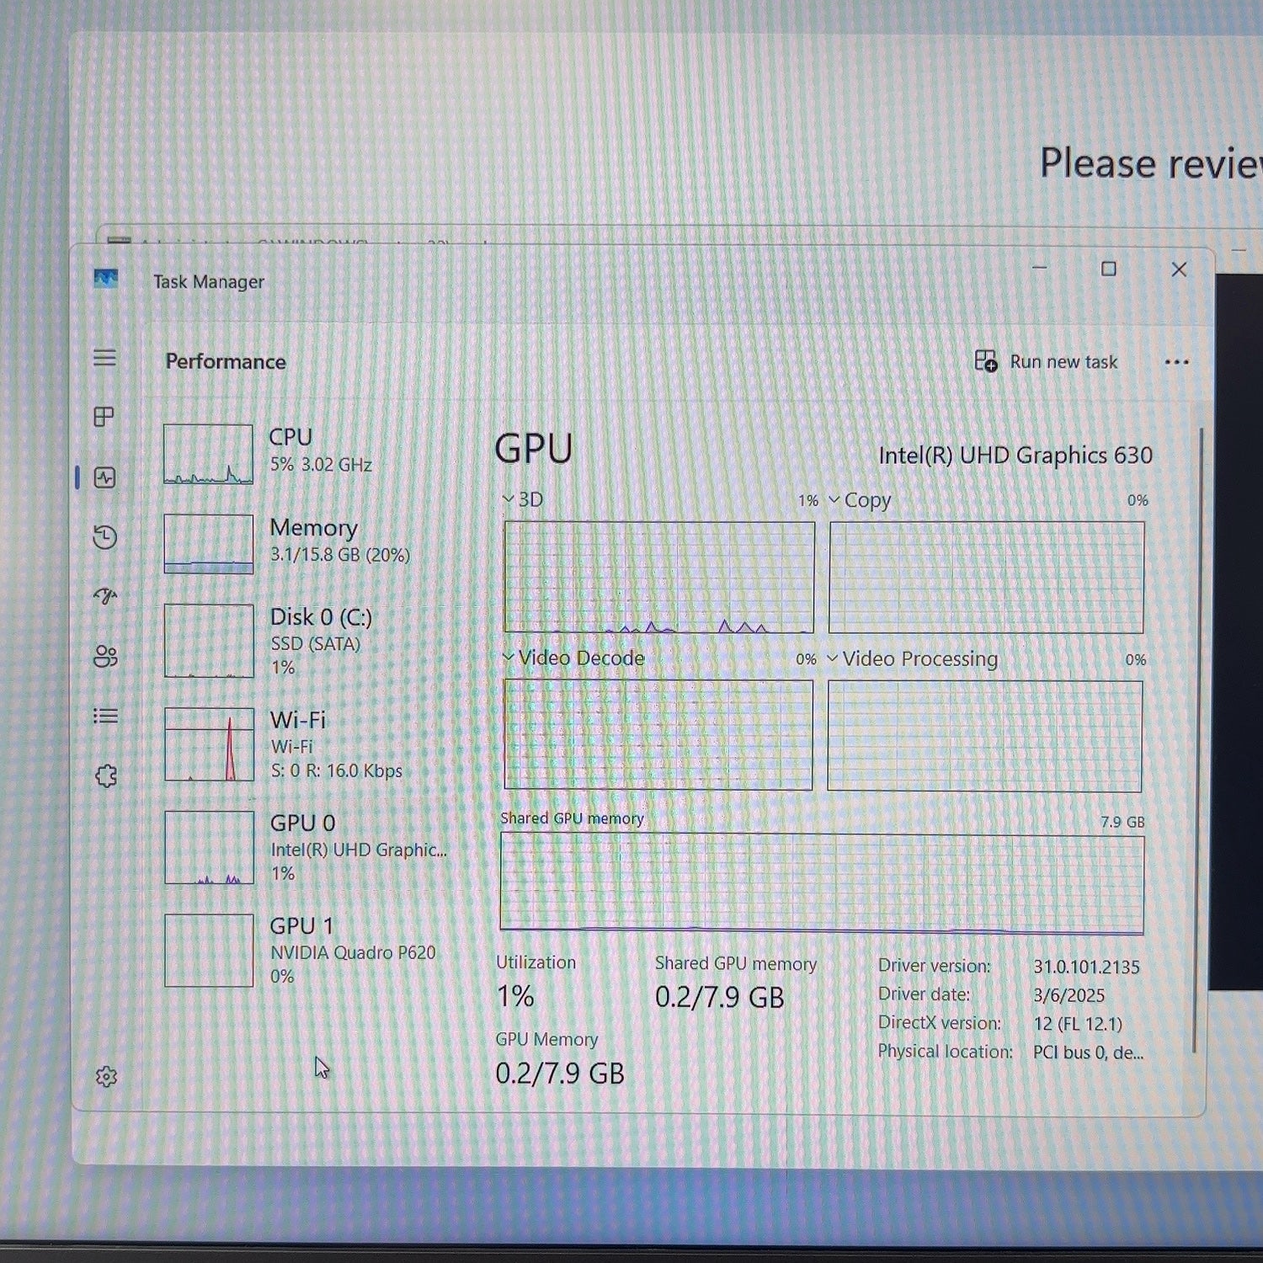Click Run new task button
1263x1263 pixels.
[x=1046, y=361]
